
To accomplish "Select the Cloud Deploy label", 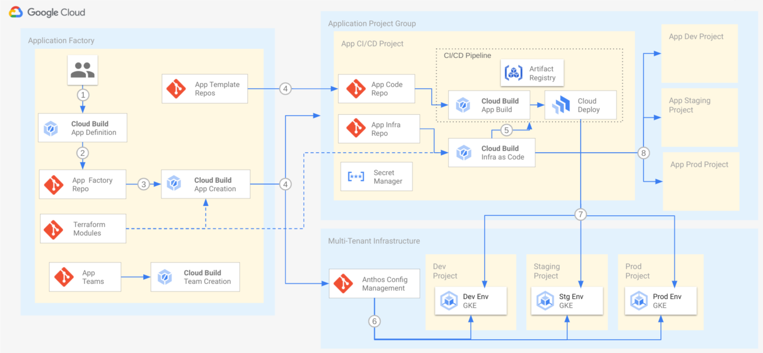I will tap(589, 105).
